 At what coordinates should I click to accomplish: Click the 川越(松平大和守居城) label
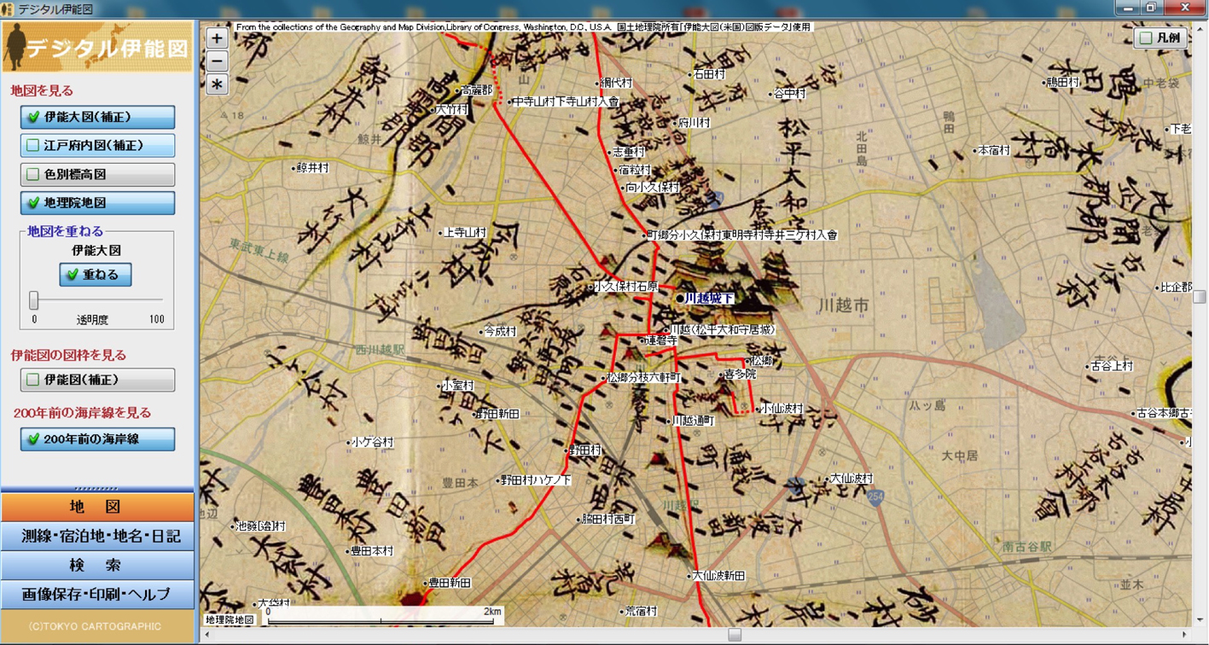pos(722,329)
